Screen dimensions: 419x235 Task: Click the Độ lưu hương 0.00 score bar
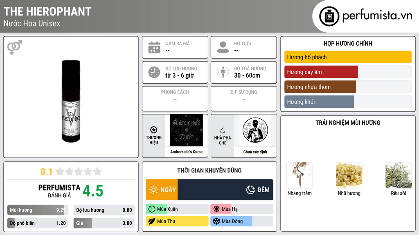[x=104, y=210]
